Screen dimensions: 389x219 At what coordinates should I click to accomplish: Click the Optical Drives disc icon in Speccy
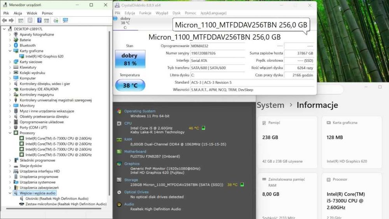pyautogui.click(x=119, y=192)
